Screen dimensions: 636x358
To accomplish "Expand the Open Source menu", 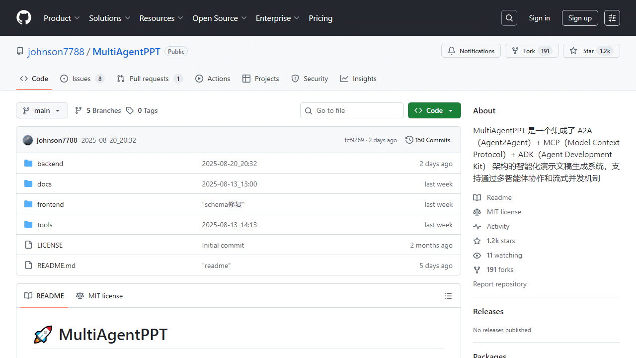I will 220,18.
